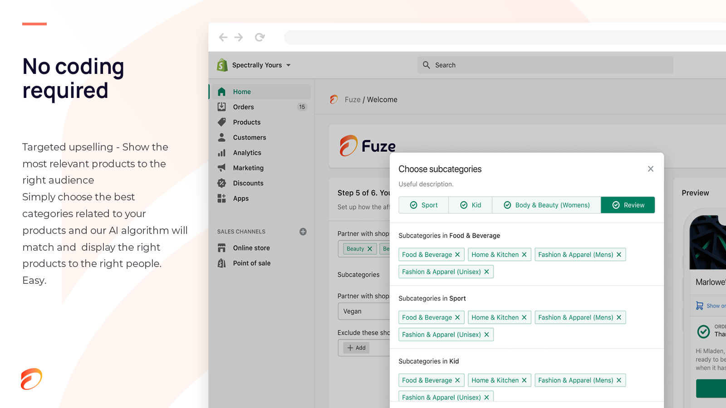
Task: Select Point of sale channel
Action: pos(252,263)
